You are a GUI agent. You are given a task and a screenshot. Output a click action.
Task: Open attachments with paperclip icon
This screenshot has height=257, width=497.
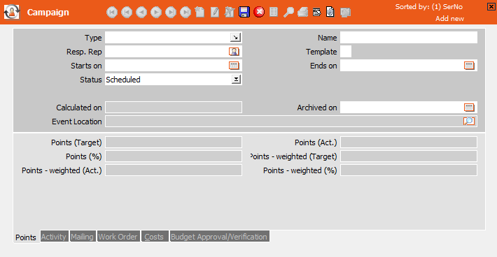(x=330, y=12)
